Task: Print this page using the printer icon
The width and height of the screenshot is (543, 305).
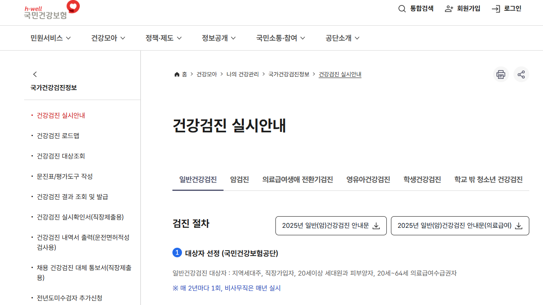Action: click(501, 74)
